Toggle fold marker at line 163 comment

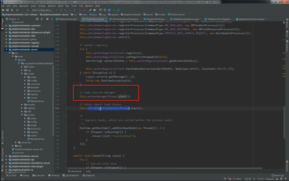pos(66,116)
